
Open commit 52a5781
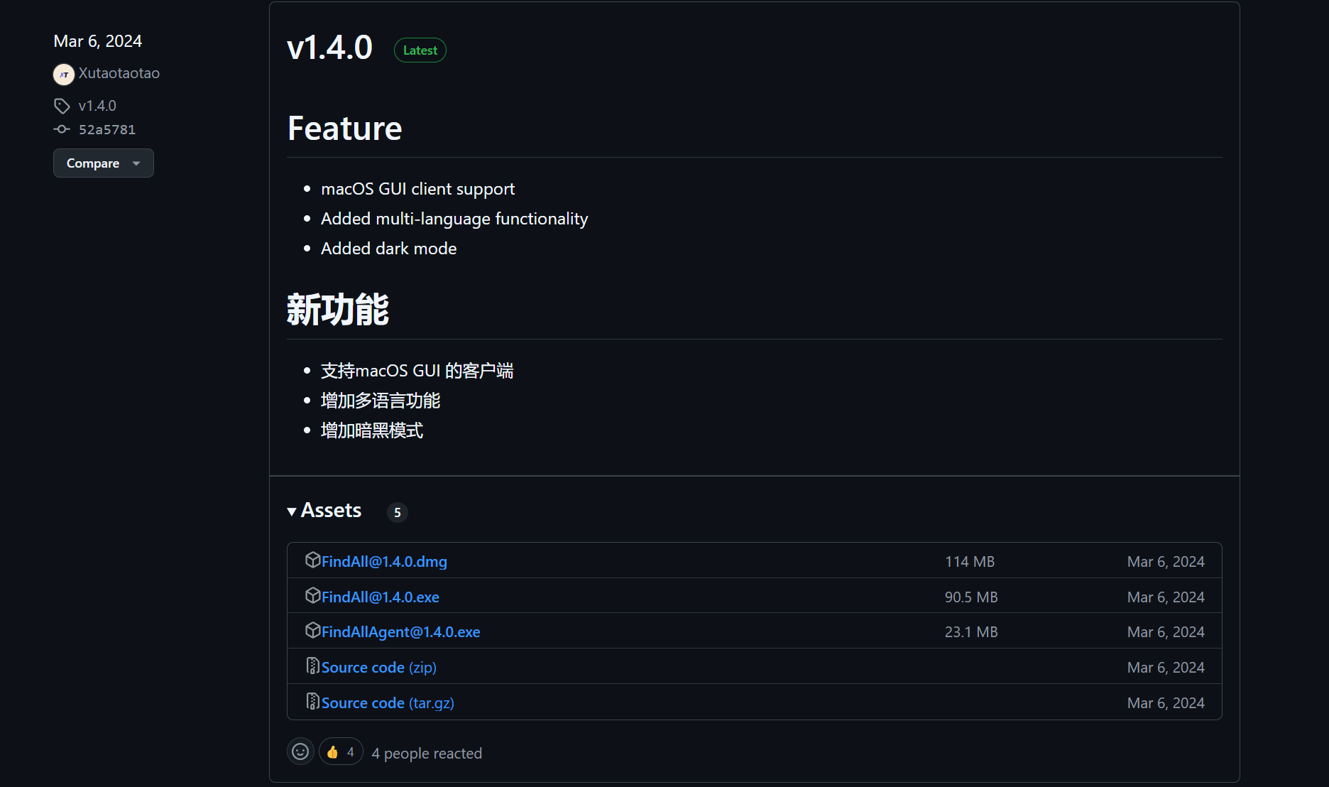[107, 129]
